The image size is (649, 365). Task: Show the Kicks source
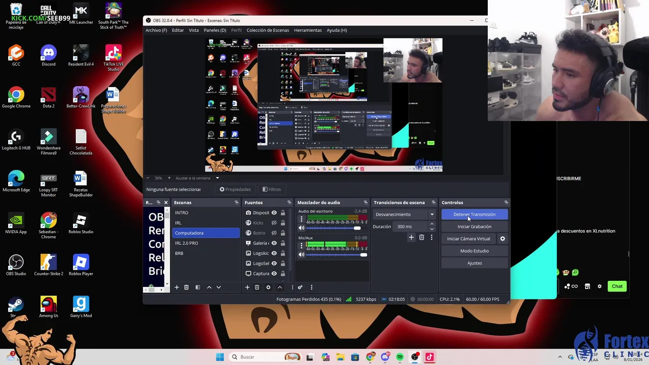274,223
